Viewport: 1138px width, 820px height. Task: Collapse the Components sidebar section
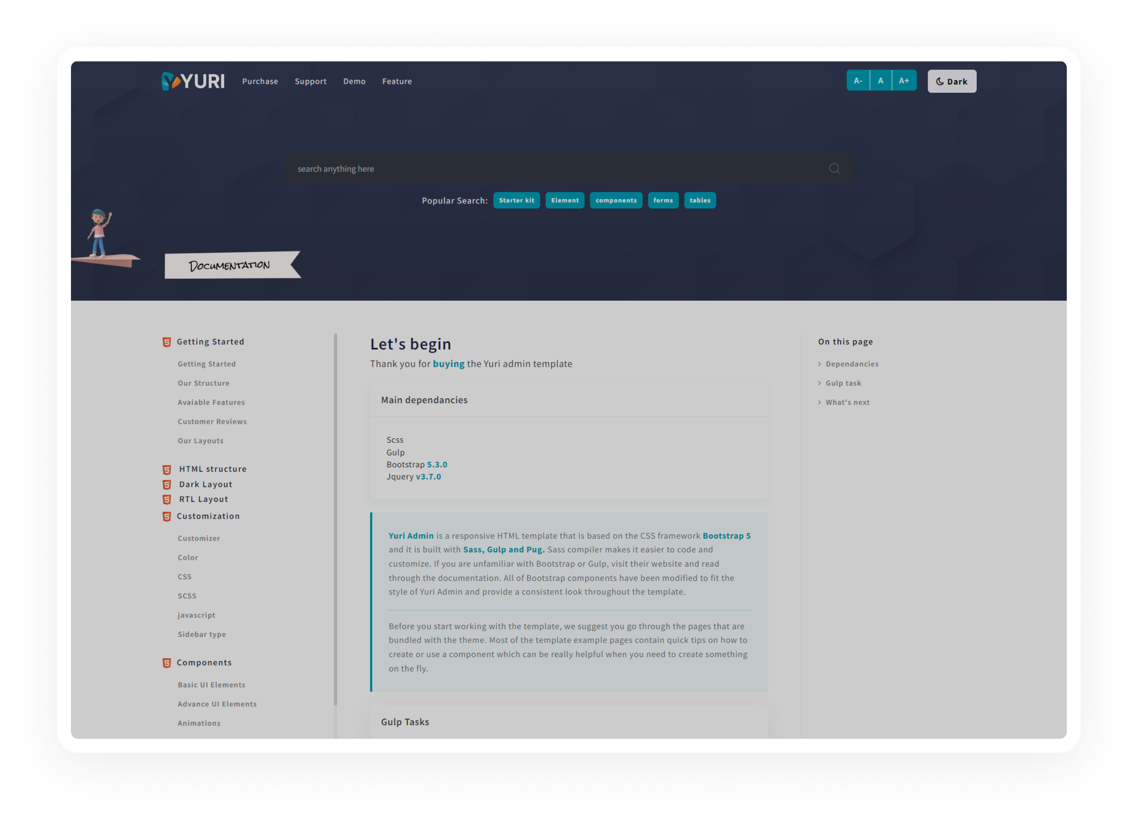pos(204,662)
